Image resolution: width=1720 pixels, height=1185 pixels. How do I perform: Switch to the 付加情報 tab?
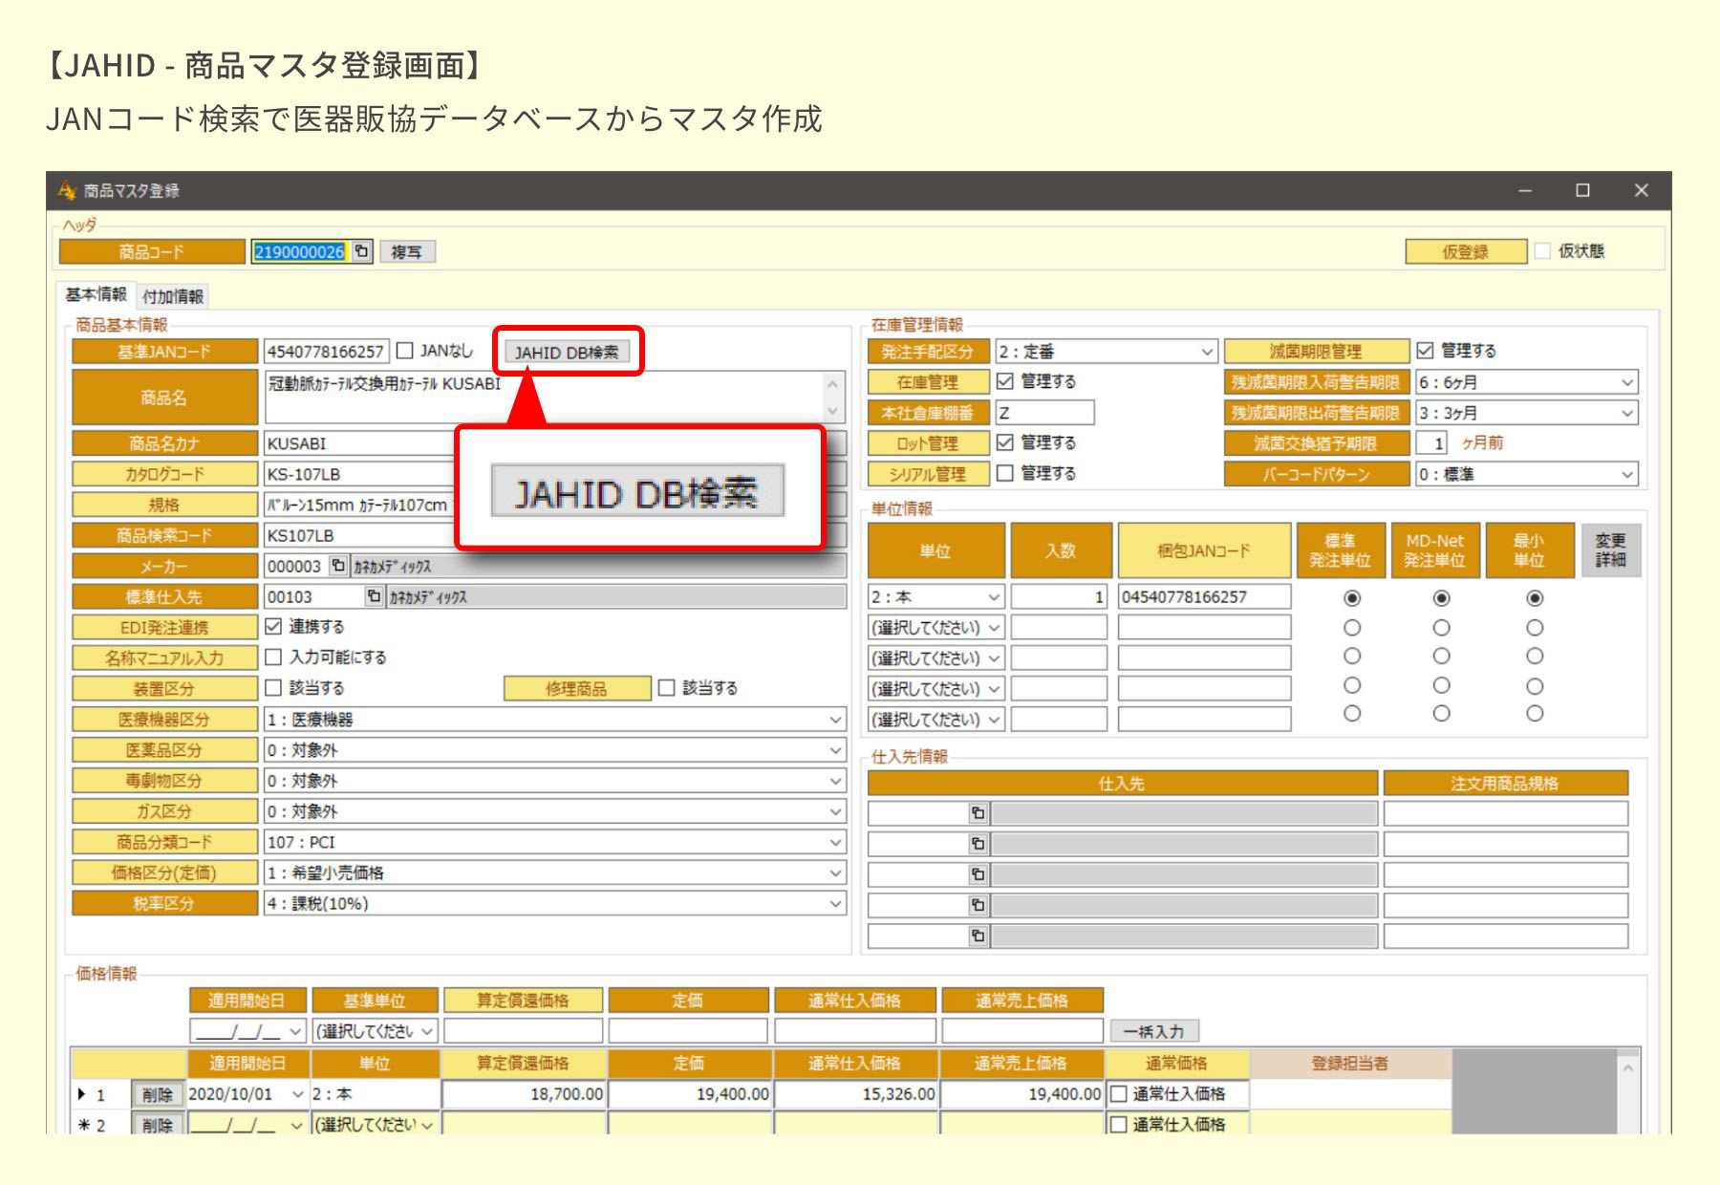click(173, 296)
